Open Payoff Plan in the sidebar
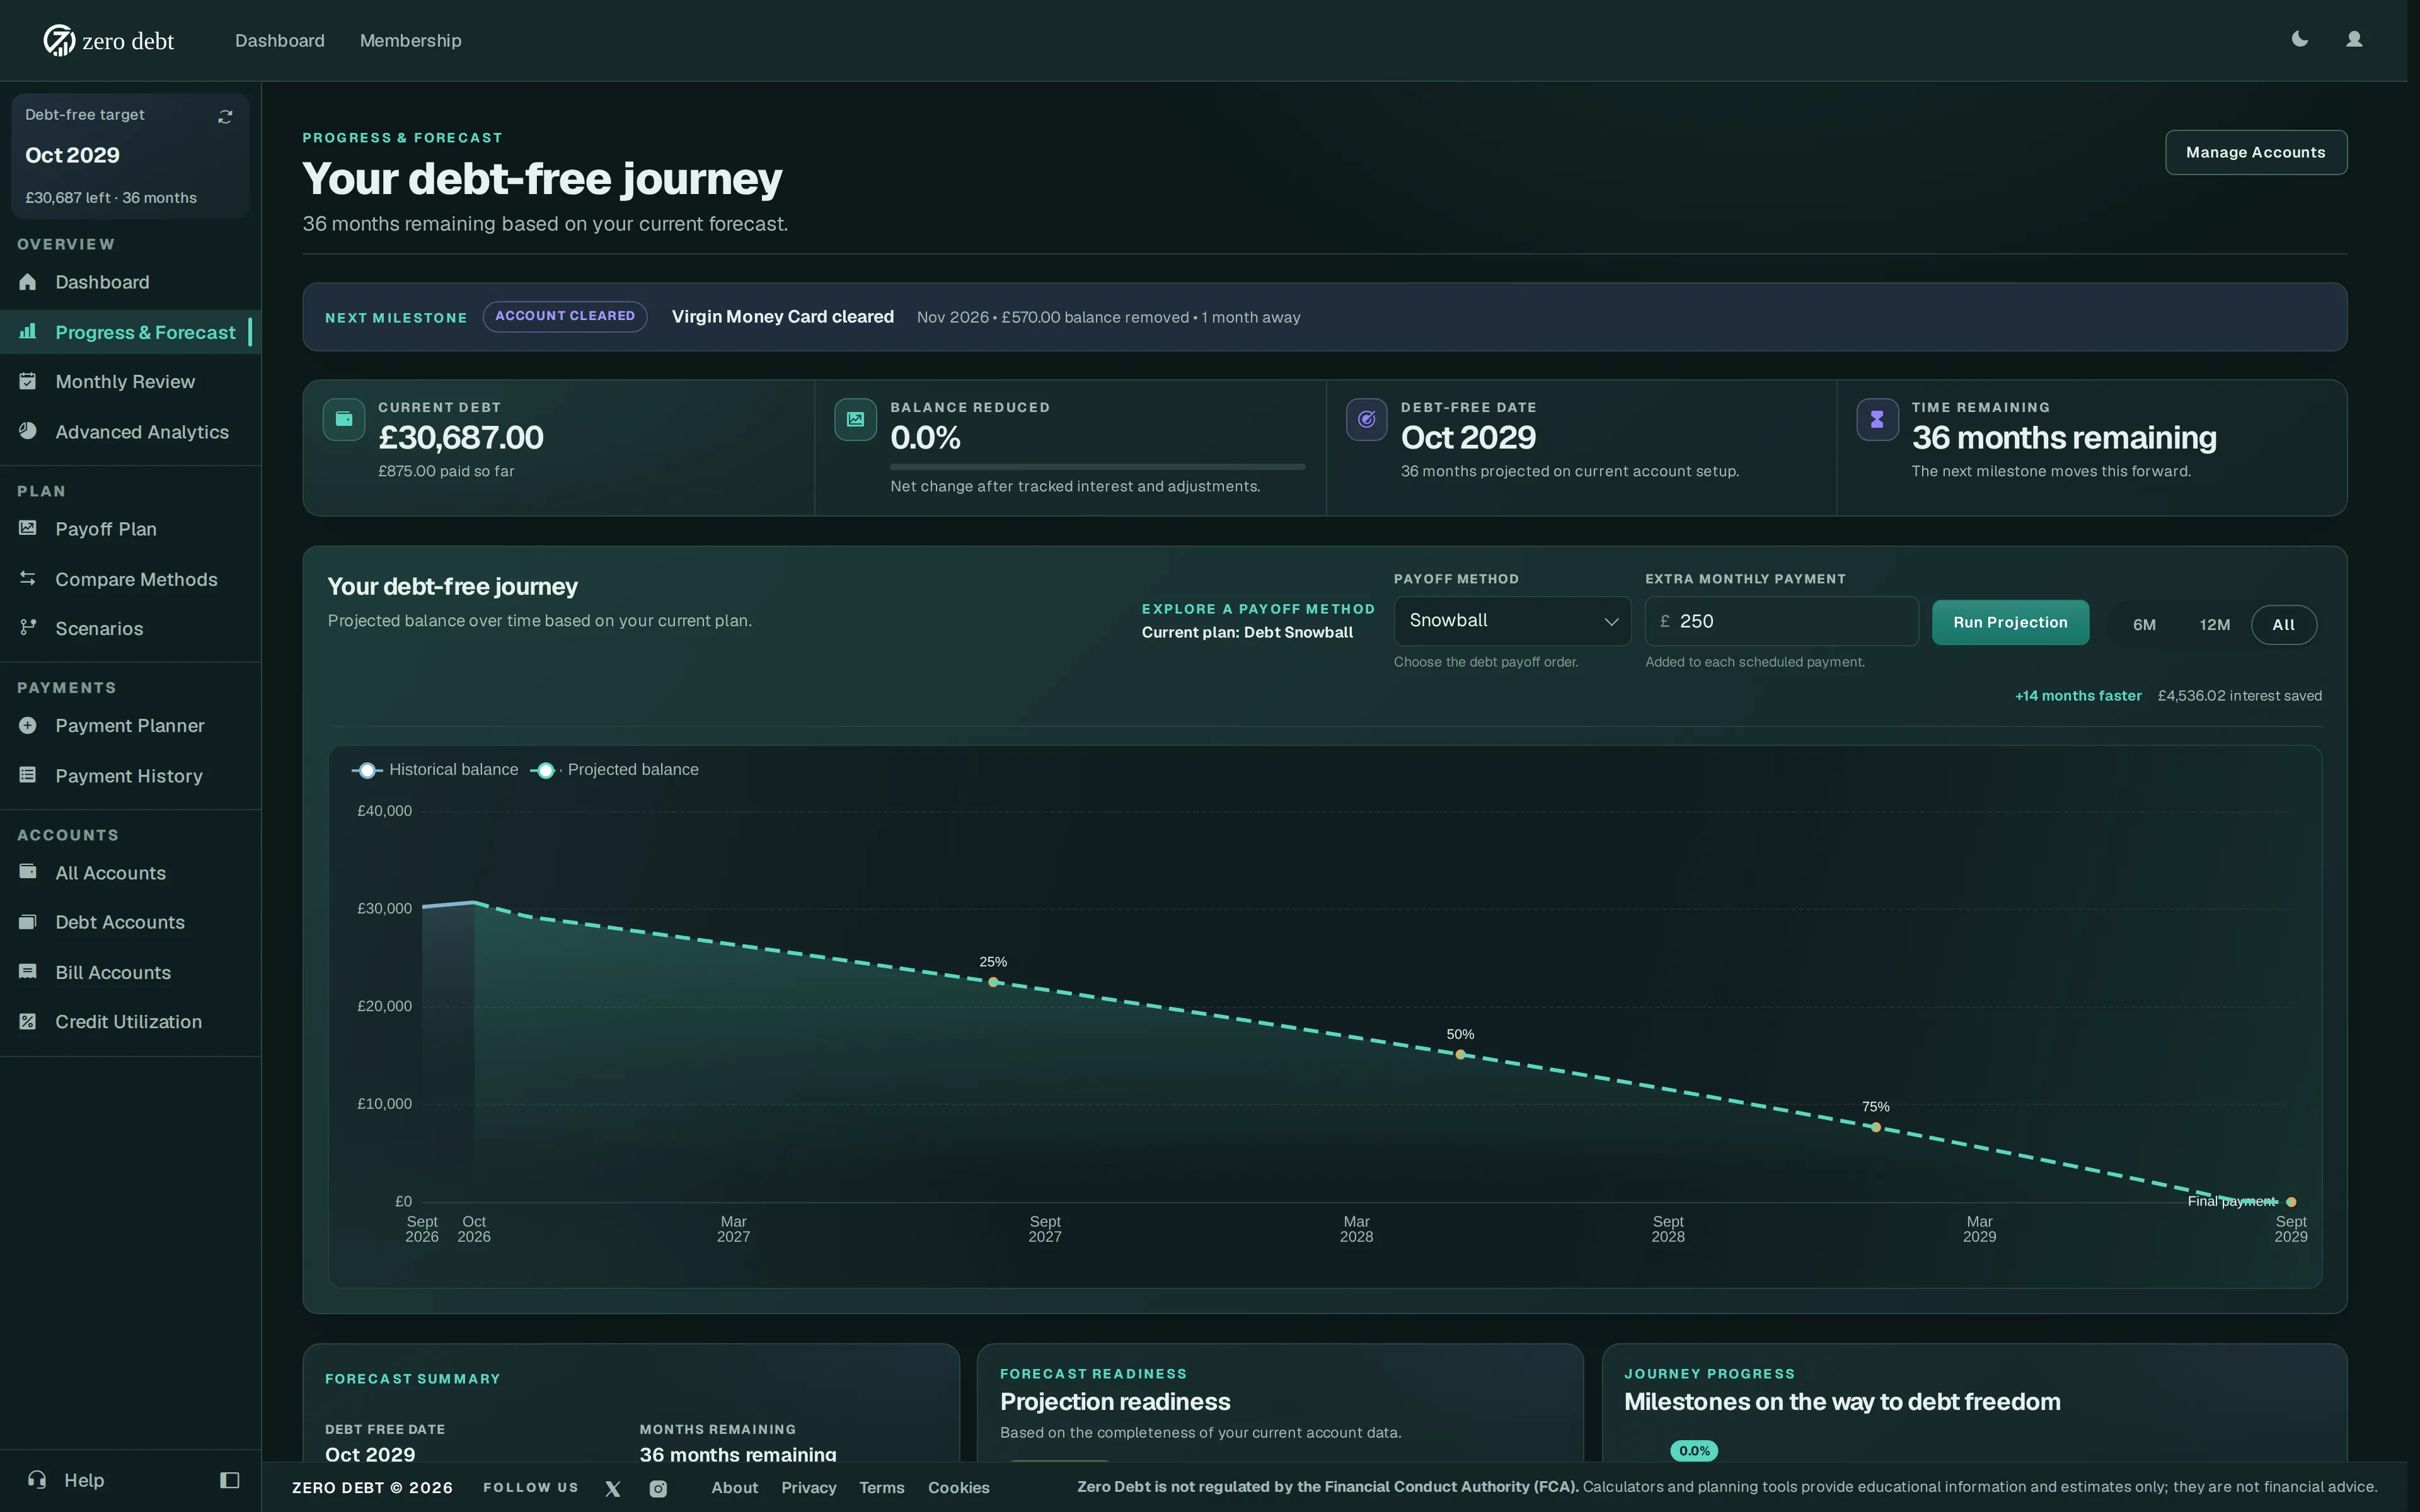The image size is (2420, 1512). (130, 529)
